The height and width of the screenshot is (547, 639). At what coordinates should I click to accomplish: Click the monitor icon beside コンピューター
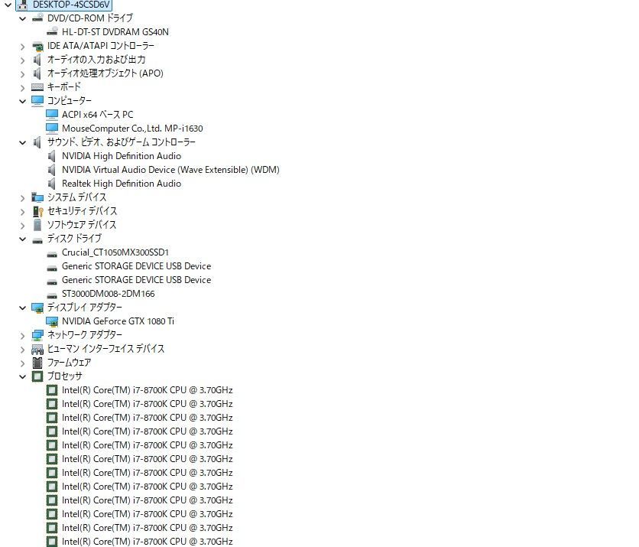coord(37,101)
